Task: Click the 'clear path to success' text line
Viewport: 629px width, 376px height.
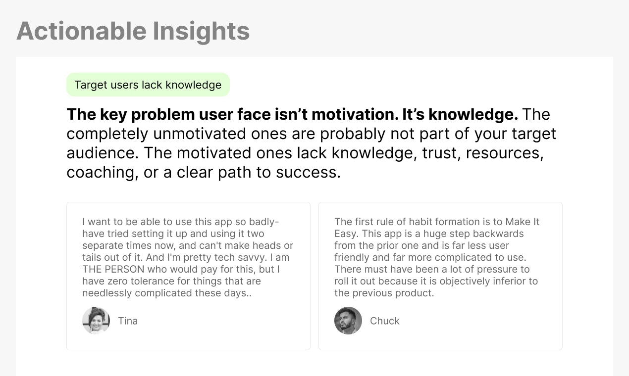Action: 204,172
